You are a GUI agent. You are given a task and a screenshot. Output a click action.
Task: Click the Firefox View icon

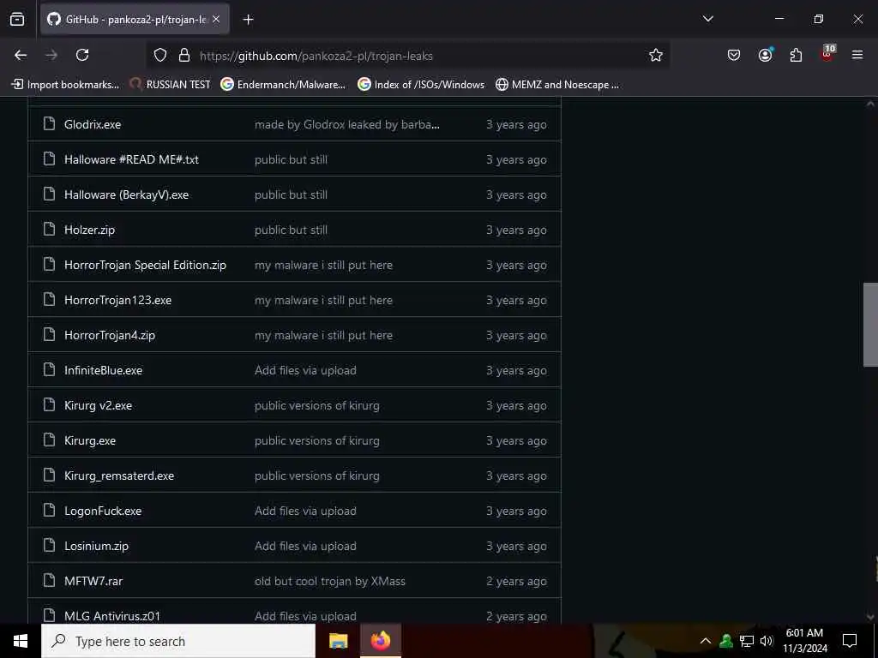(17, 19)
